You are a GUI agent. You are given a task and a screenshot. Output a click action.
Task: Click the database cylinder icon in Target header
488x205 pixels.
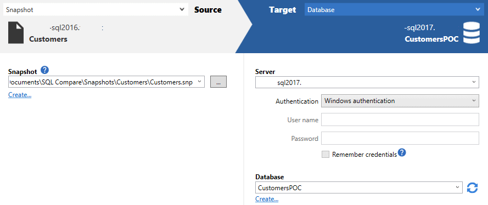pyautogui.click(x=472, y=32)
